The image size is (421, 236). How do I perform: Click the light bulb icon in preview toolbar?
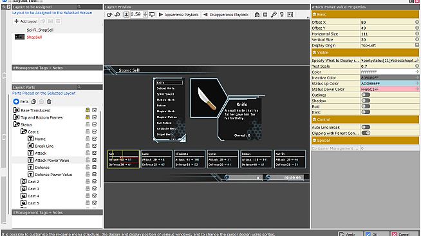(x=282, y=15)
